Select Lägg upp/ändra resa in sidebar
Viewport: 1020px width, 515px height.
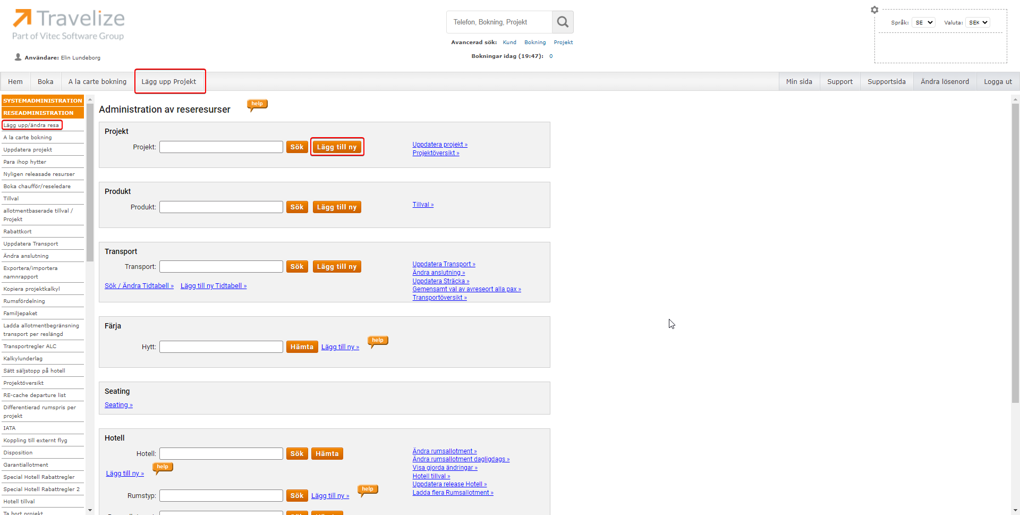pyautogui.click(x=32, y=125)
